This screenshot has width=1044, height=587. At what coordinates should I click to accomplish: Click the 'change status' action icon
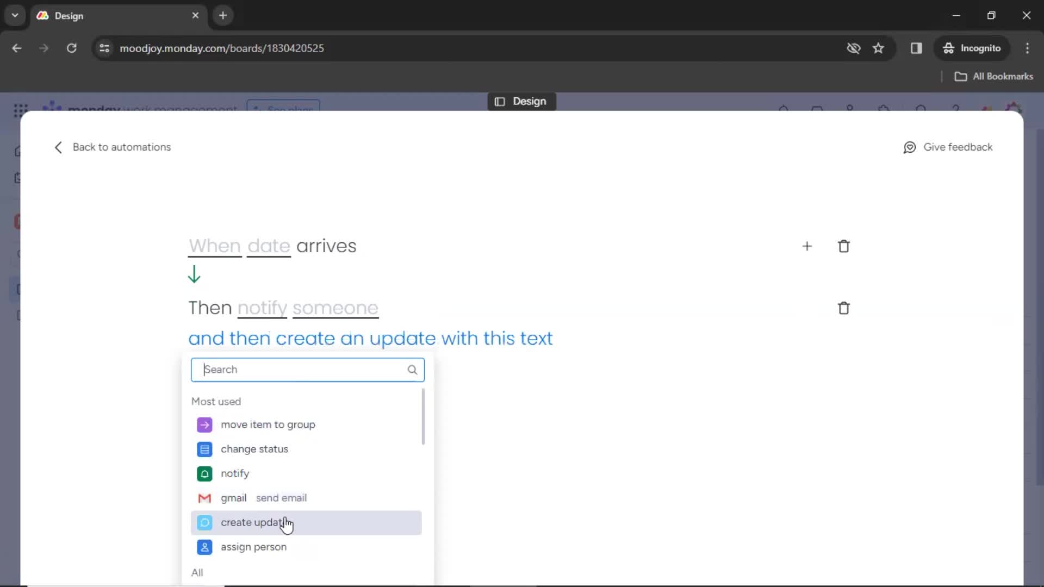[x=204, y=448]
